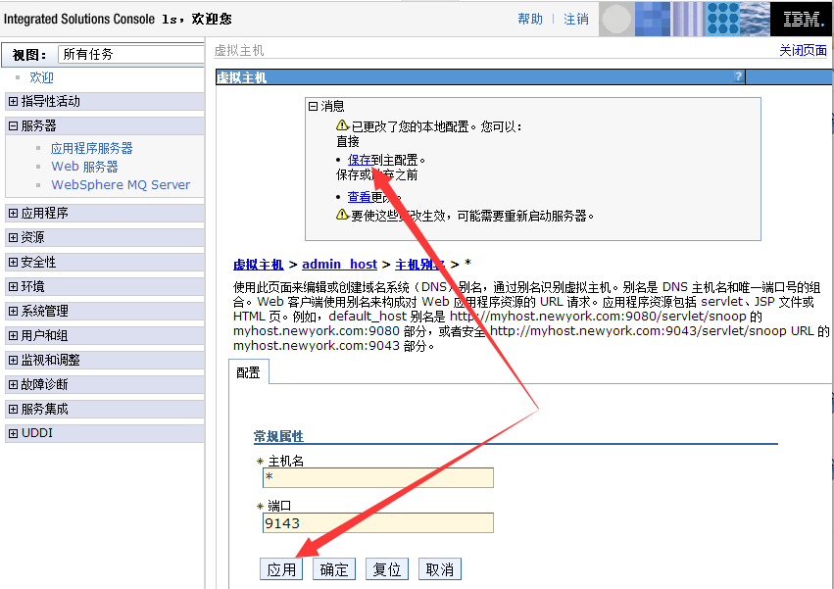Screen dimensions: 834x589
Task: Go to 虚拟主机 breadcrumb link
Action: pos(259,265)
